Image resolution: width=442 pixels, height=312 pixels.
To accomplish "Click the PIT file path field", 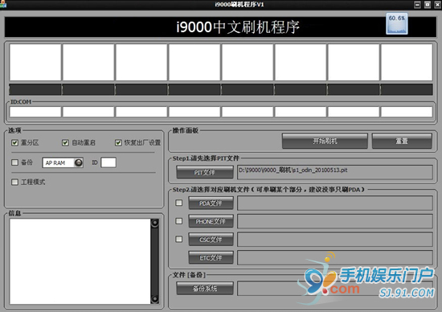I will (x=335, y=172).
